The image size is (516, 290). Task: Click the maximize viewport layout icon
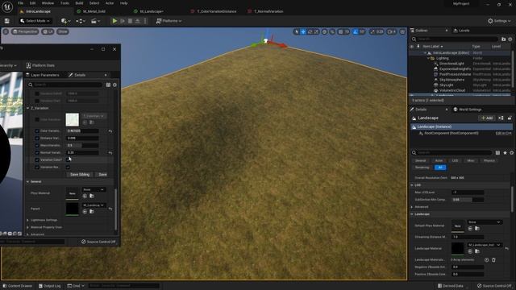click(402, 32)
